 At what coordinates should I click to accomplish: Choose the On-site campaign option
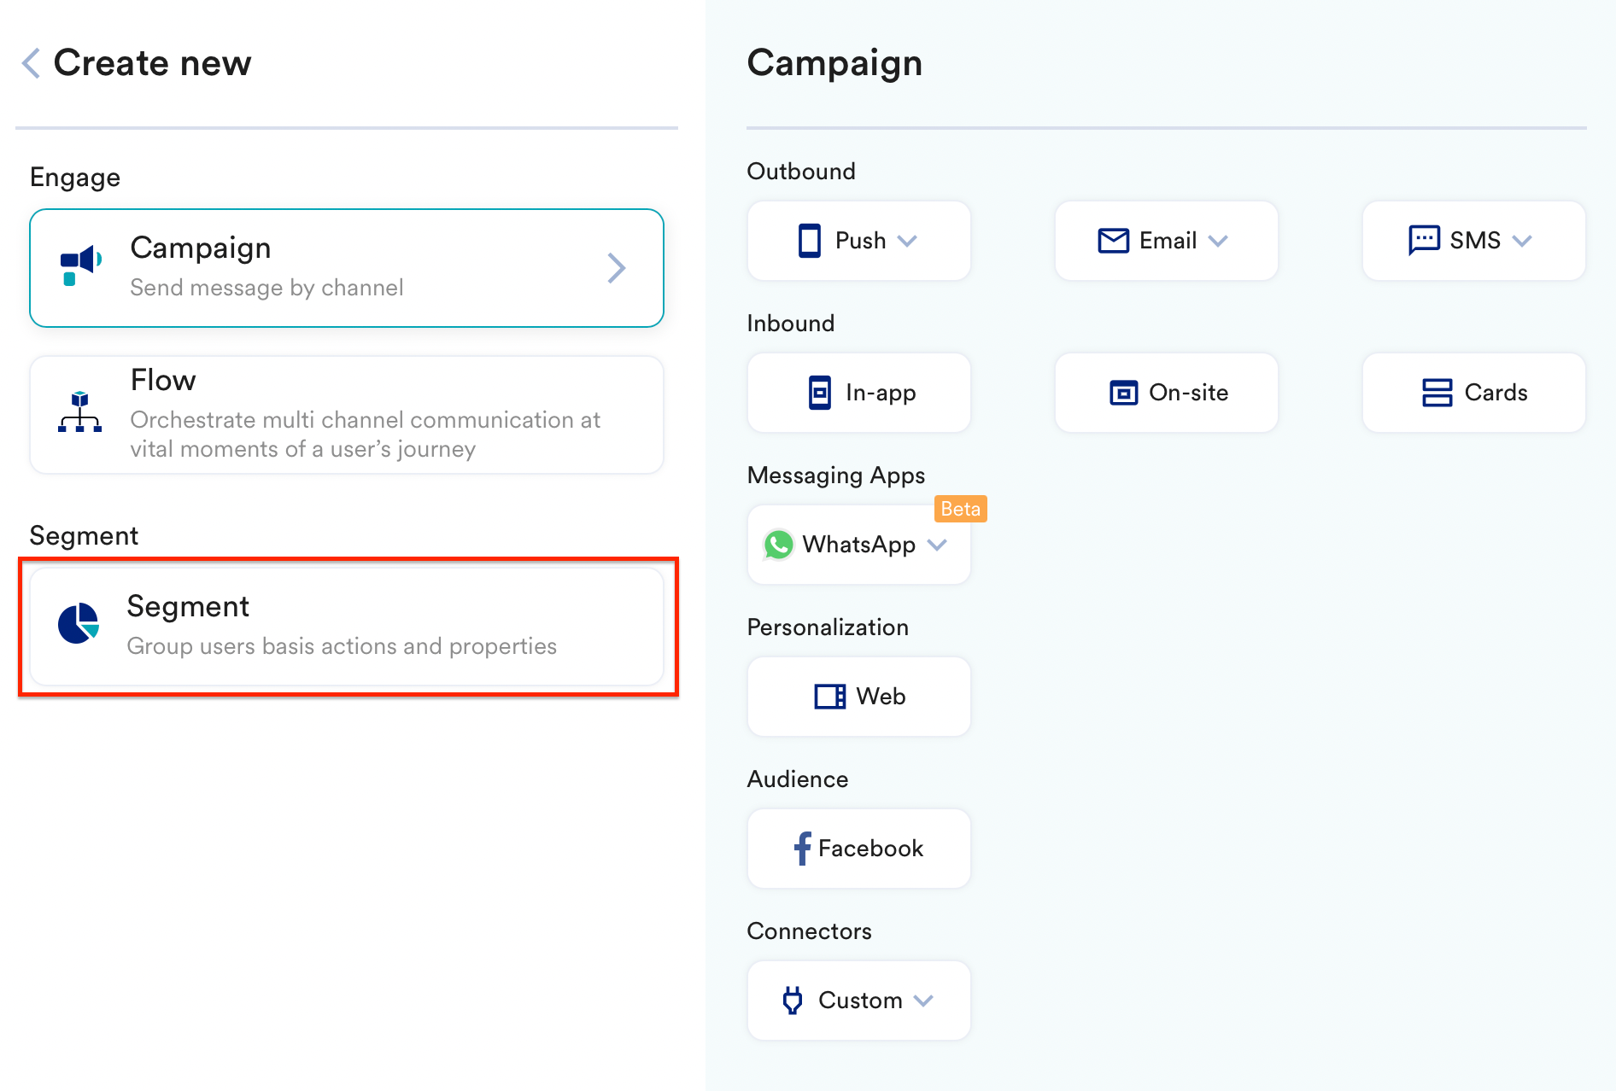pos(1167,393)
